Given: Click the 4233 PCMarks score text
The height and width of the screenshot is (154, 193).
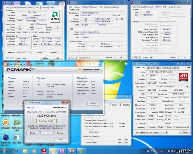Looking at the screenshot, I should click(x=46, y=116).
